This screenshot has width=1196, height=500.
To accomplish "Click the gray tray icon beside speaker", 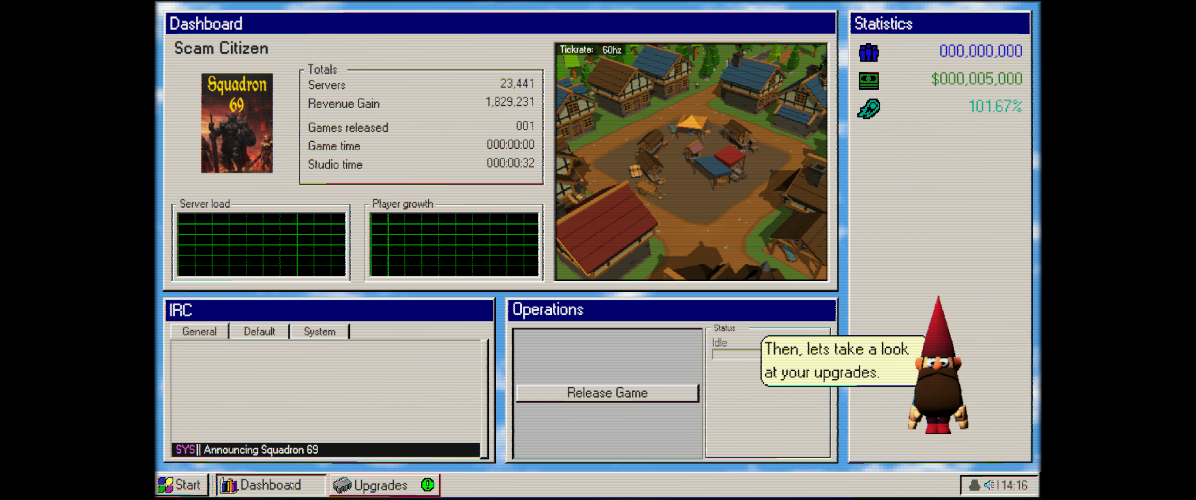I will 974,485.
